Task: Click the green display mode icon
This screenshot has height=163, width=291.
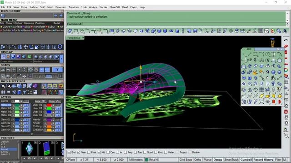Action: coord(29,57)
